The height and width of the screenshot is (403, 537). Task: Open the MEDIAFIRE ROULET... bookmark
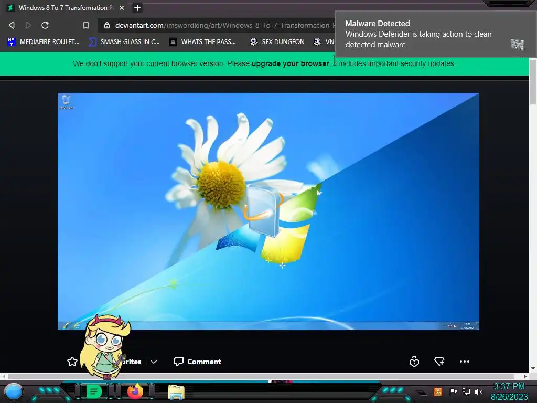[44, 42]
